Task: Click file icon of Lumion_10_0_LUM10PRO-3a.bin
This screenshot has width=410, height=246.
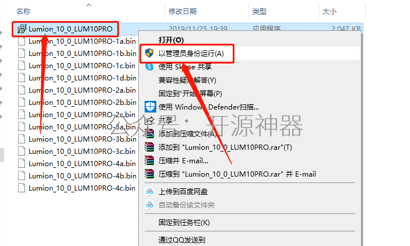Action: point(22,127)
